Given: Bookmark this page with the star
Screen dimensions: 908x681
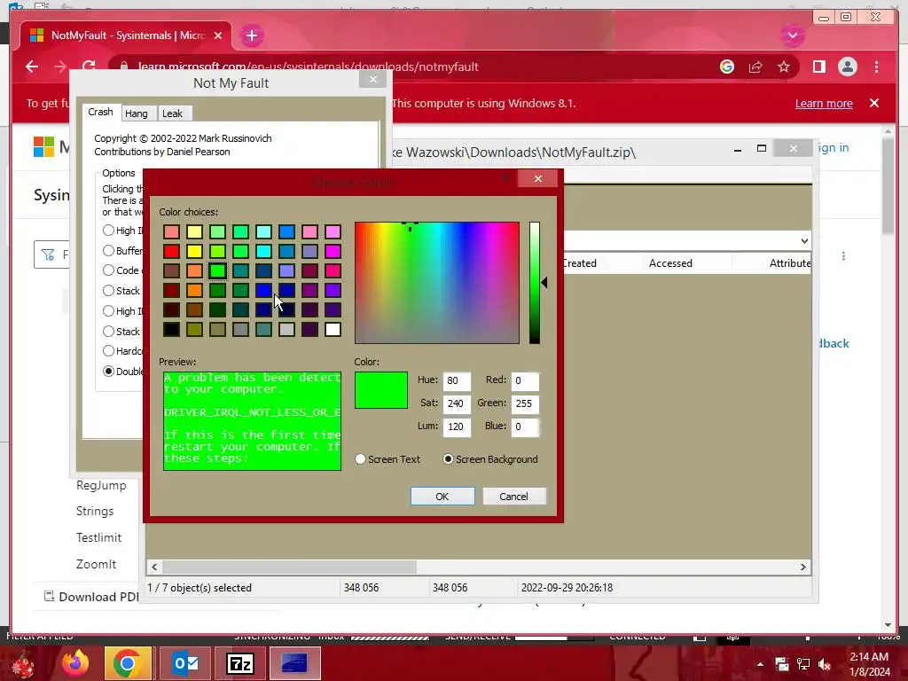Looking at the screenshot, I should (784, 67).
